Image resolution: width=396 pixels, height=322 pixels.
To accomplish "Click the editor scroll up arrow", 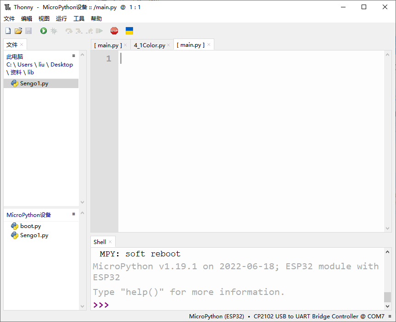I will pyautogui.click(x=387, y=55).
